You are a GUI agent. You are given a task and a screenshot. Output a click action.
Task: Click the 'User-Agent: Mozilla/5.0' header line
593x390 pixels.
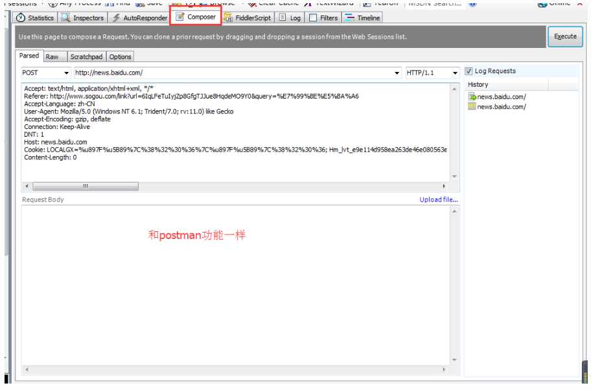[128, 111]
